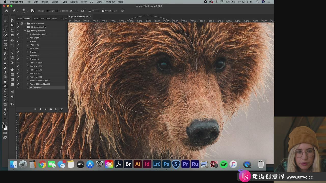326x183 pixels.
Task: Open the Character panel icon
Action: (12, 92)
